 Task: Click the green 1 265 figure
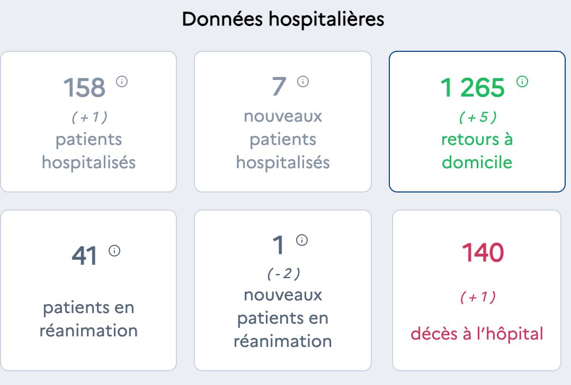click(x=472, y=88)
